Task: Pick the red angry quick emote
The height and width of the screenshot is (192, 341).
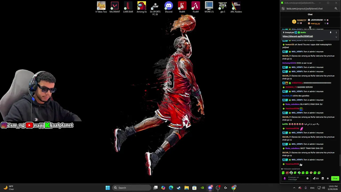Action: click(x=287, y=173)
